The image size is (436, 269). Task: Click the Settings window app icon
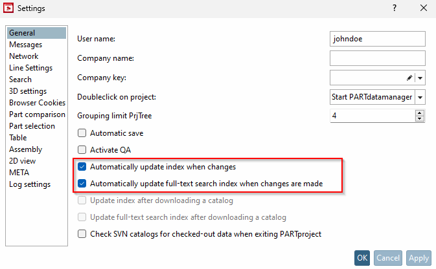coord(8,8)
